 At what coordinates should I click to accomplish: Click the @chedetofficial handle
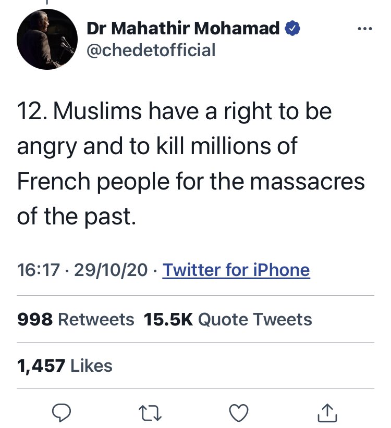(151, 50)
